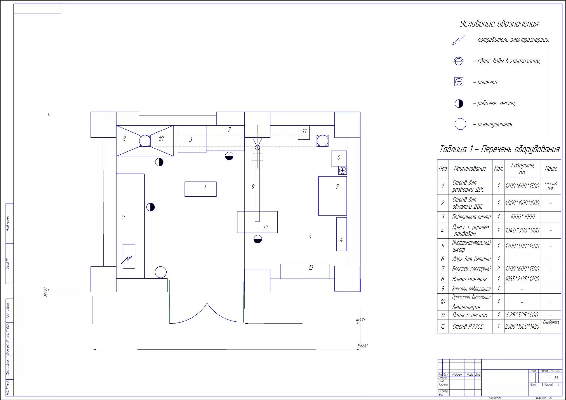Select the boxed circle right of item 11
Screen dimensions: 566x400
(322, 141)
